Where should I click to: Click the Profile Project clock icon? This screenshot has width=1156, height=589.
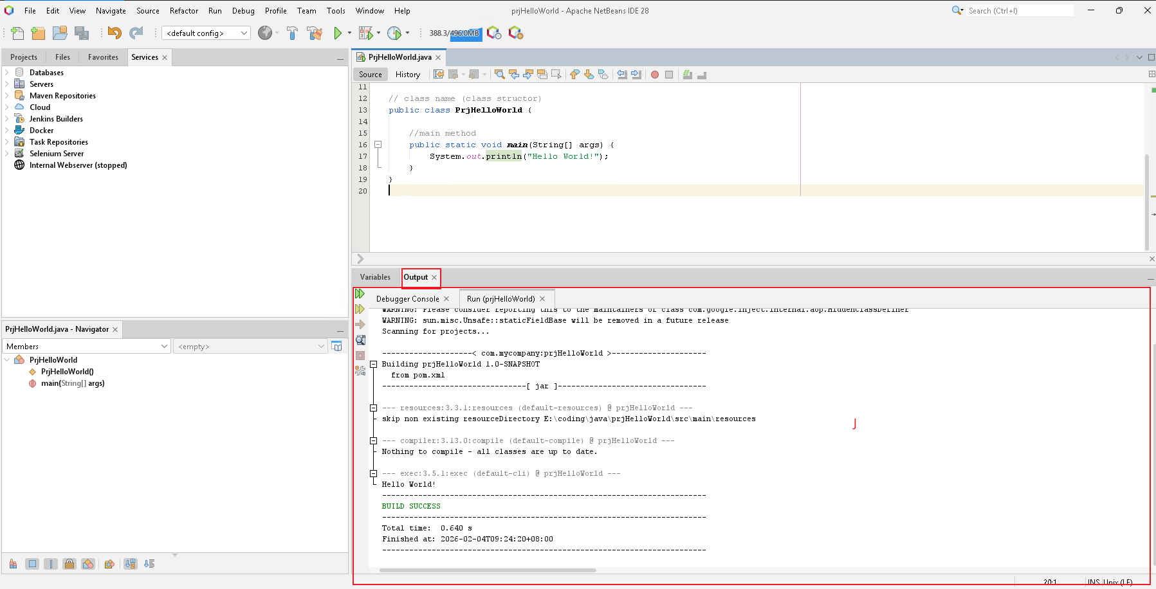click(x=394, y=33)
